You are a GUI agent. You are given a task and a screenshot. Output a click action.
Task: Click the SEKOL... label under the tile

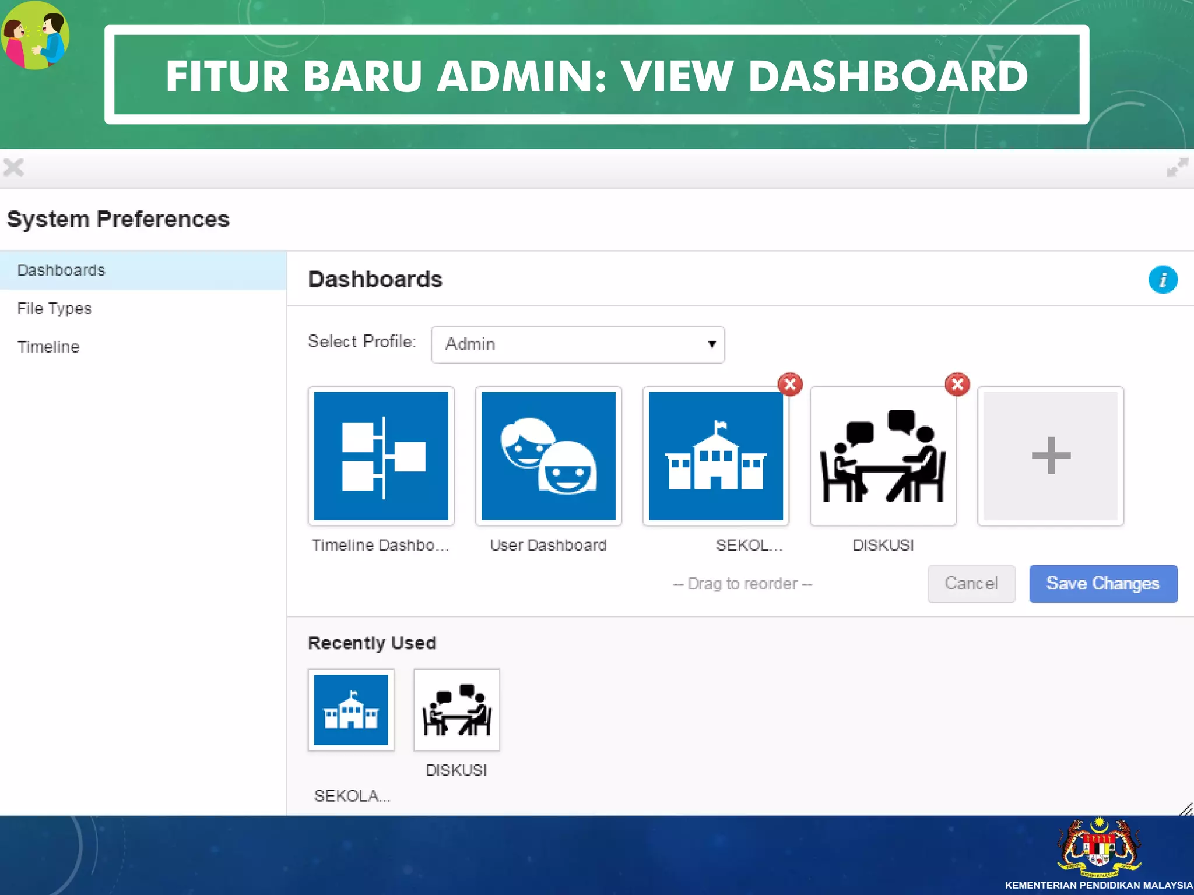point(749,545)
